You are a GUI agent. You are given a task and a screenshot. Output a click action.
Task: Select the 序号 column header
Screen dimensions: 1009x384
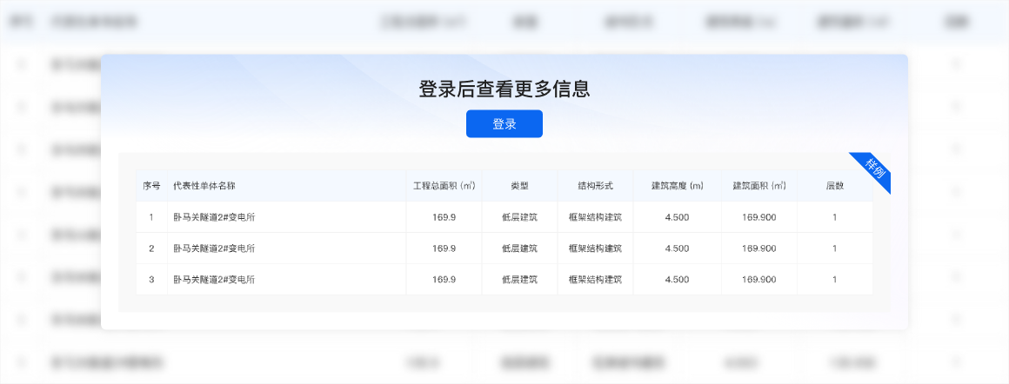(x=151, y=186)
